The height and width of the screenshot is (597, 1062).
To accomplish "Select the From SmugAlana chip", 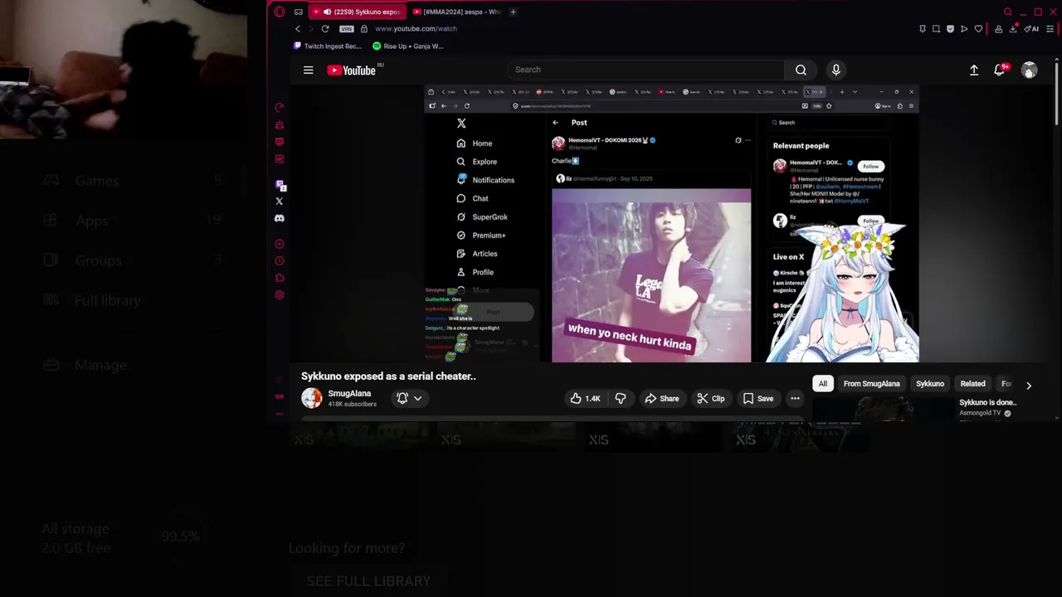I will tap(871, 384).
